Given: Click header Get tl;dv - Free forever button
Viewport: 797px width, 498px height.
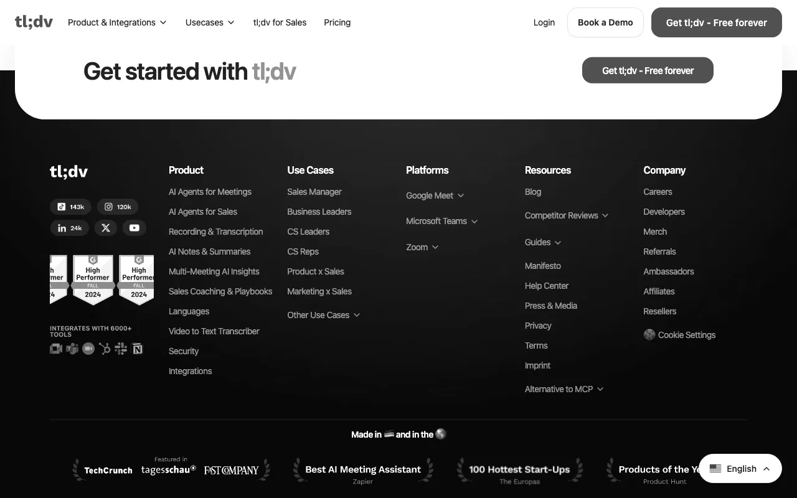Looking at the screenshot, I should pos(717,22).
